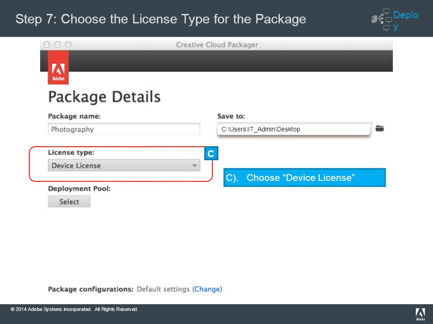
Task: Click the "License type:" label
Action: (71, 153)
